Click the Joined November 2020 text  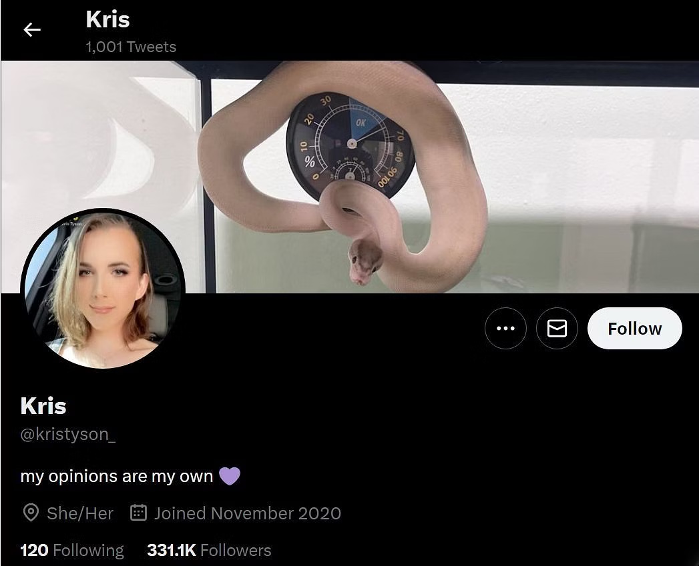pyautogui.click(x=248, y=513)
